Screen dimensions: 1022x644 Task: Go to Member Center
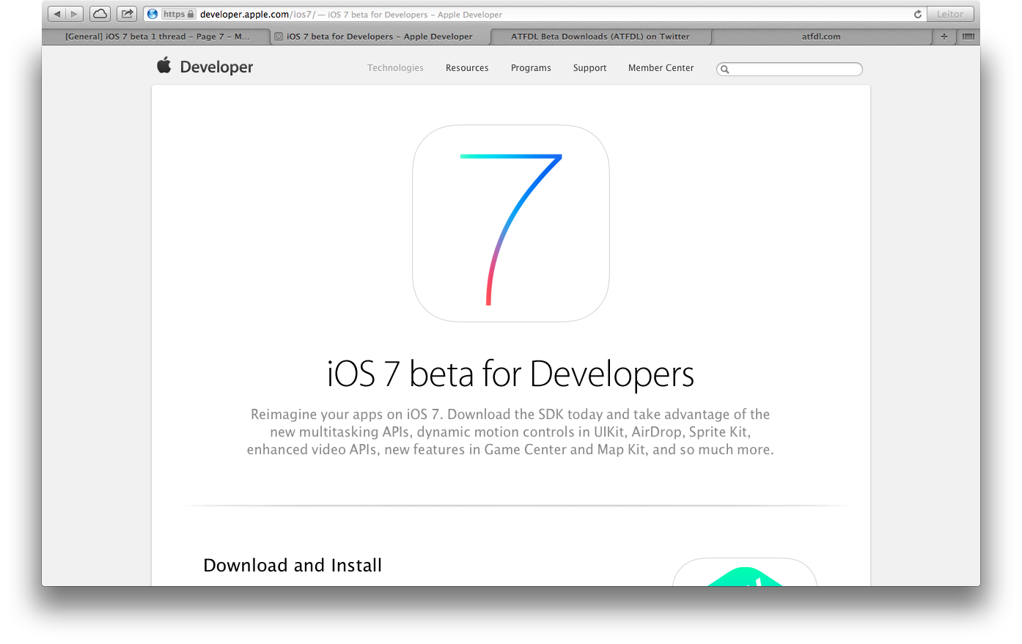661,68
